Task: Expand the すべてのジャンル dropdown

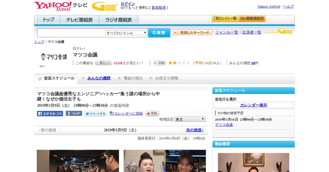Action: 126,33
